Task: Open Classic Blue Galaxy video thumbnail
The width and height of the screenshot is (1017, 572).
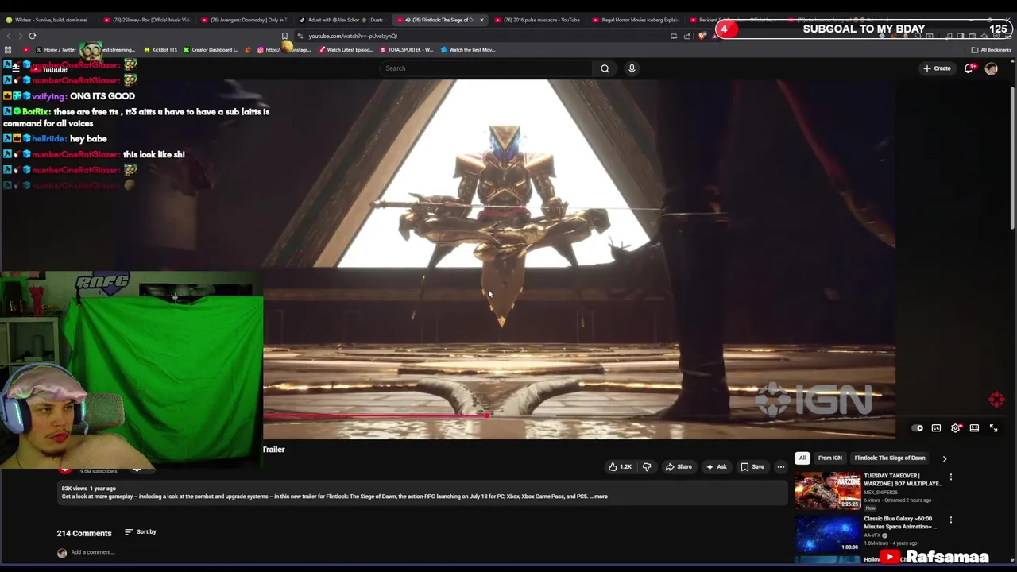Action: coord(827,534)
